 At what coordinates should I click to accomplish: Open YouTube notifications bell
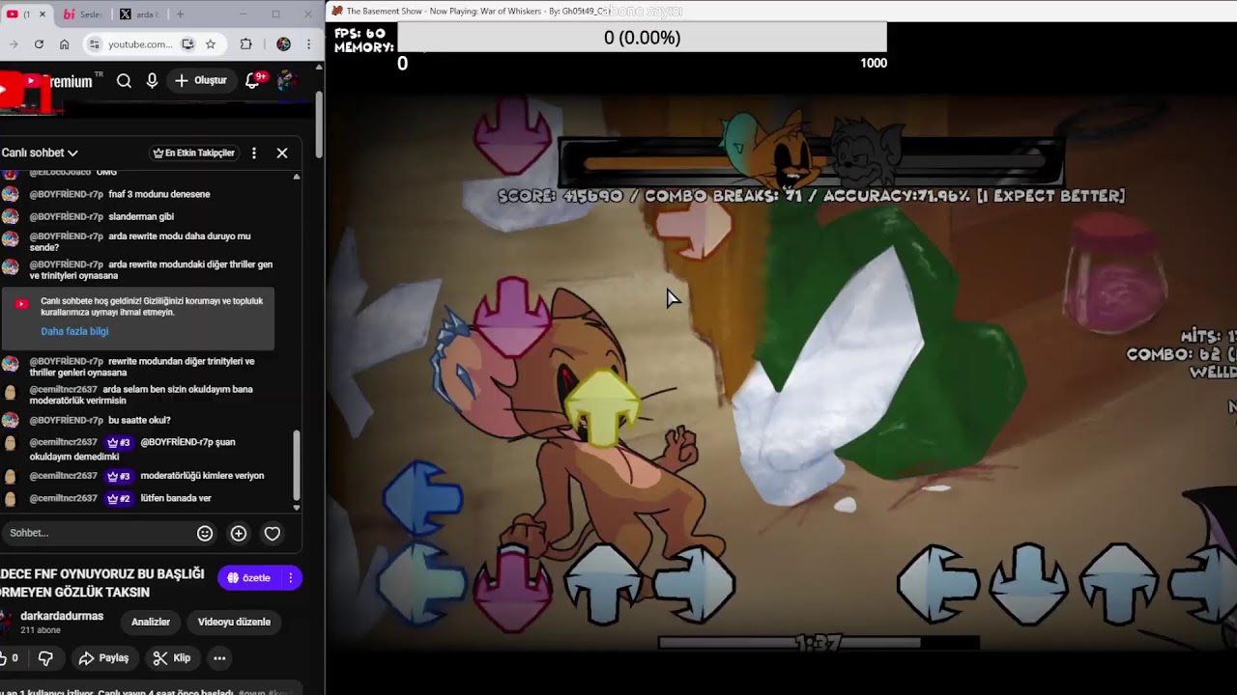[253, 81]
